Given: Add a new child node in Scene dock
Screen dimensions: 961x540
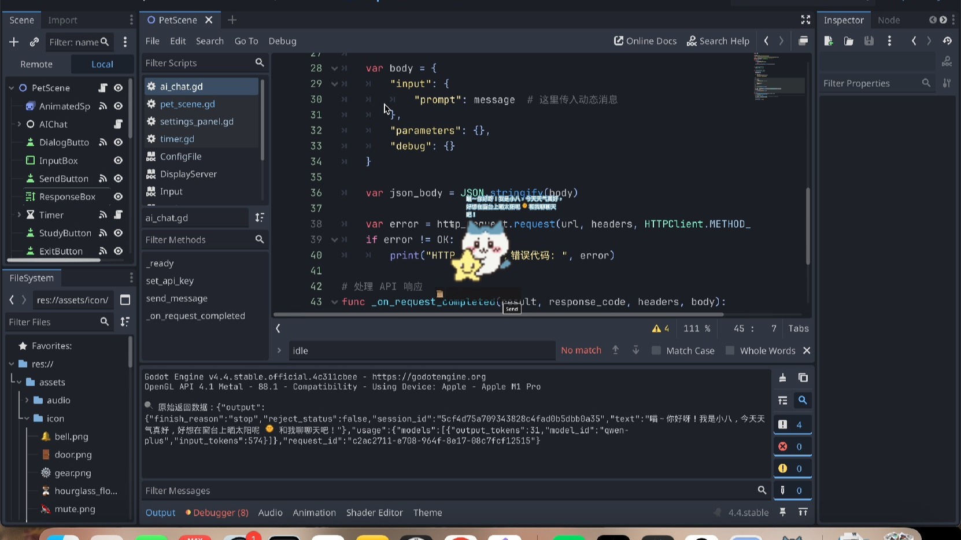Looking at the screenshot, I should point(14,42).
